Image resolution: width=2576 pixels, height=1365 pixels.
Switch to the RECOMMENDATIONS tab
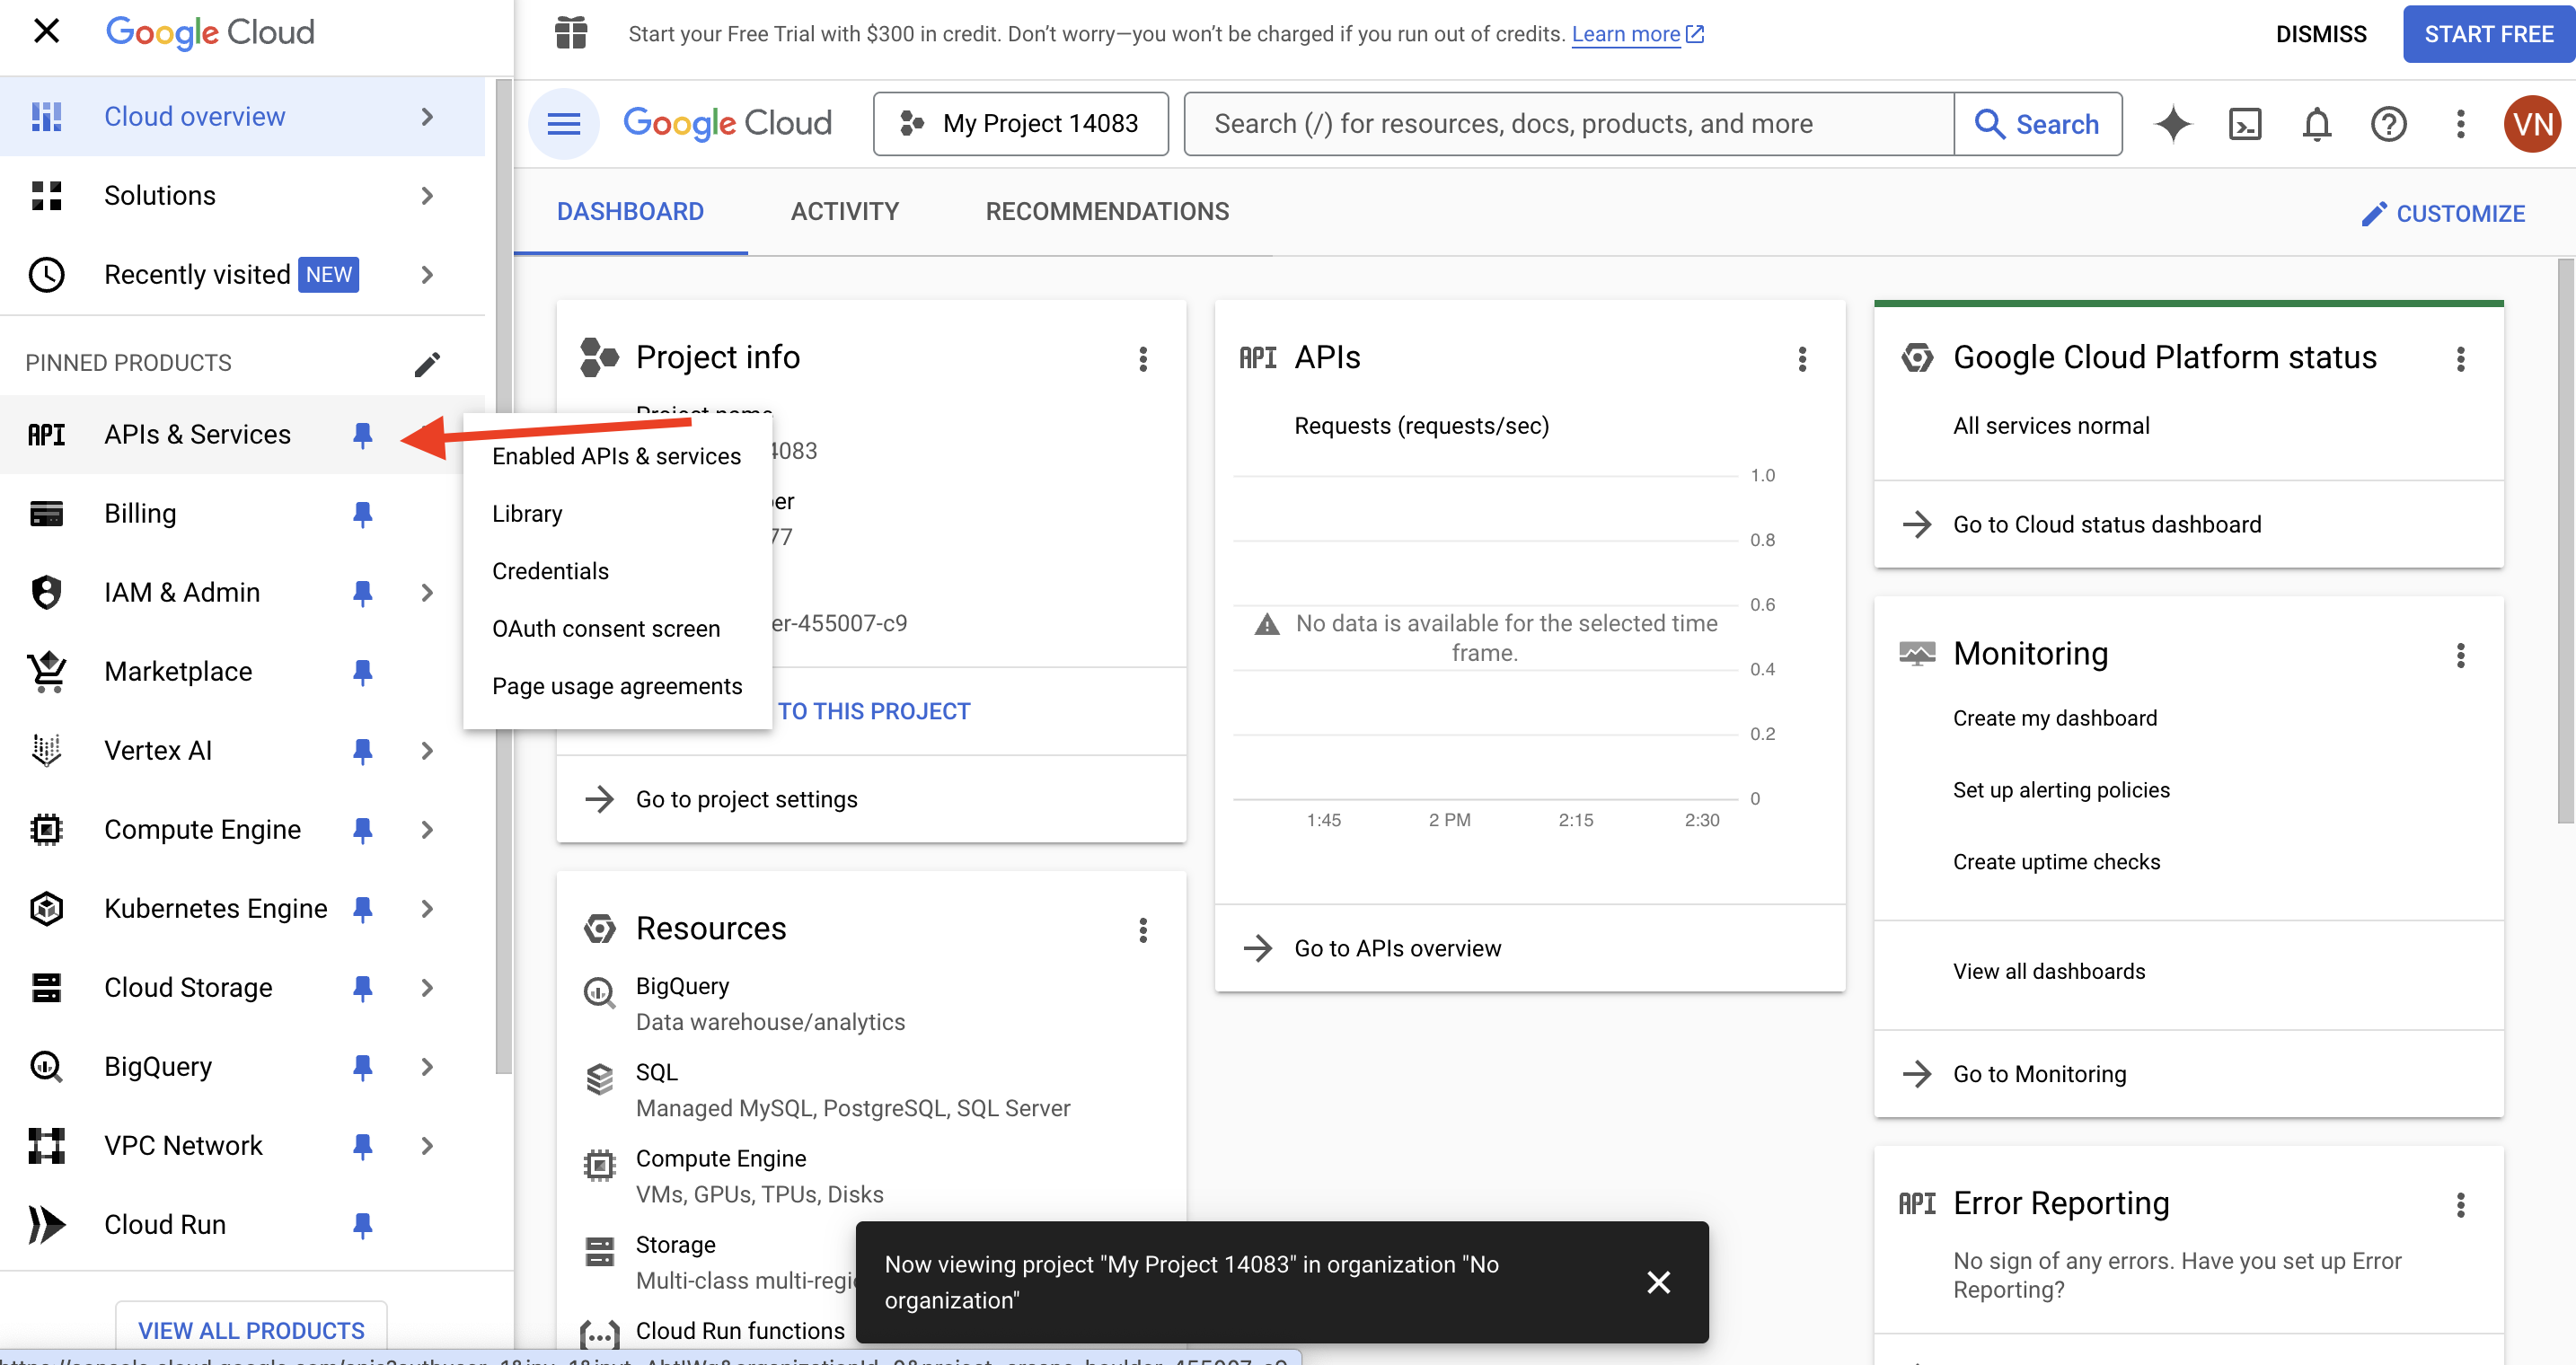pyautogui.click(x=1107, y=212)
